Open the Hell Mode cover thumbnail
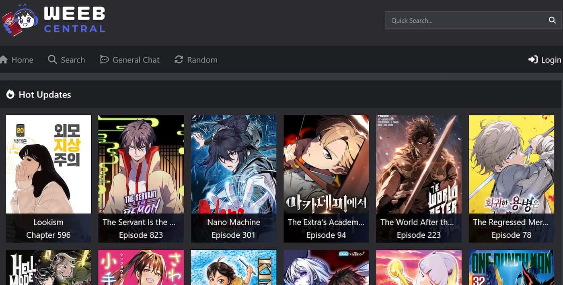This screenshot has height=285, width=563. 48,267
